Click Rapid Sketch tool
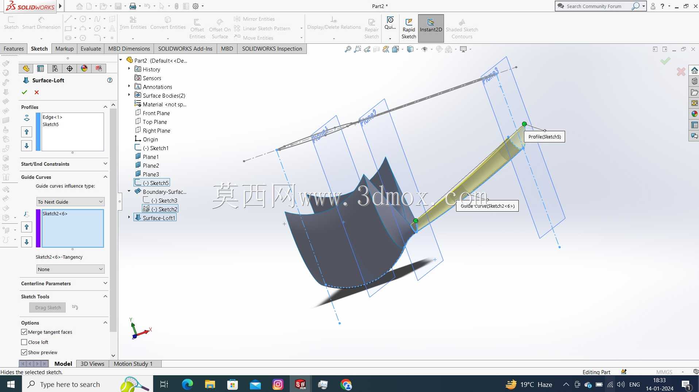Image resolution: width=699 pixels, height=392 pixels. point(409,28)
